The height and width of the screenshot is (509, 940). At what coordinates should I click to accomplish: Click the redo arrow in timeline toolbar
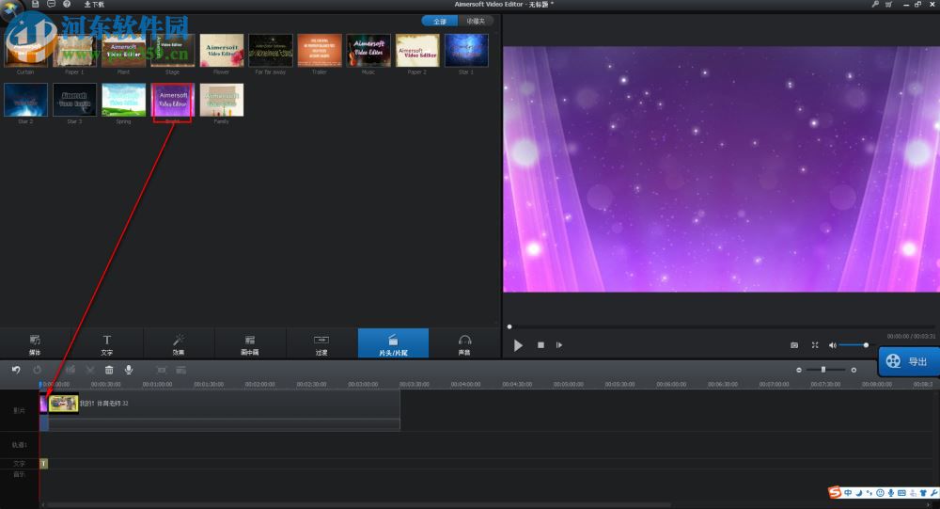click(x=38, y=370)
